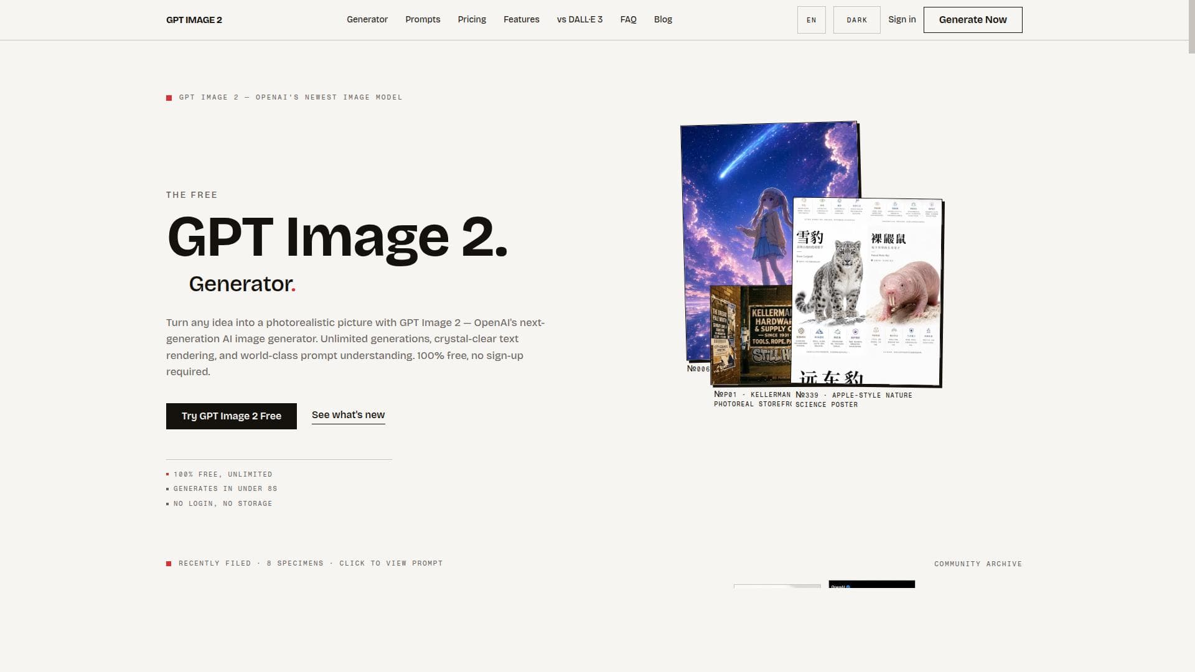Click the GPT IMAGE 2 site logo

click(194, 20)
